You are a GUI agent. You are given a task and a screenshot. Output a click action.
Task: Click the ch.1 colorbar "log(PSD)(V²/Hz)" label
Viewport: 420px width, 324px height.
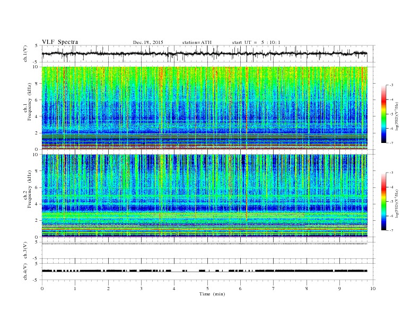[x=397, y=116]
